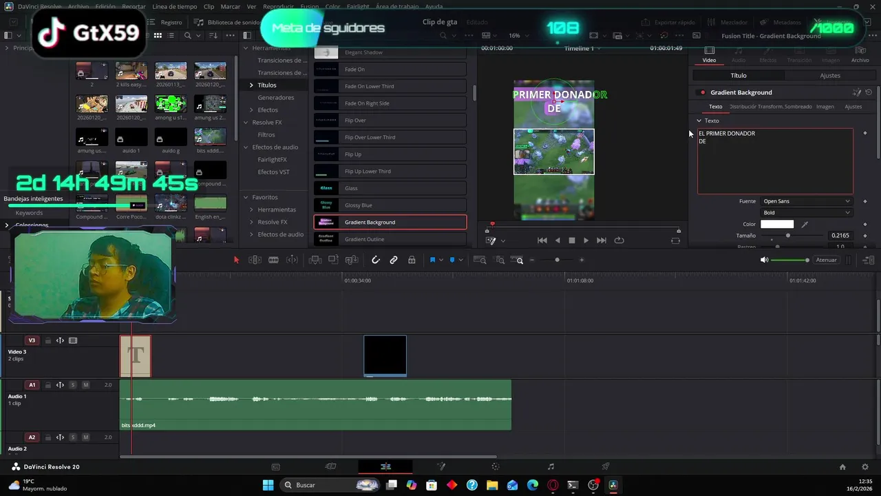Click the Tamaño value field 0.2165
This screenshot has width=881, height=496.
[x=840, y=236]
